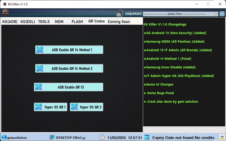Viewport: 226px width, 141px height.
Task: Select the TOOLS tab
Action: pos(44,22)
